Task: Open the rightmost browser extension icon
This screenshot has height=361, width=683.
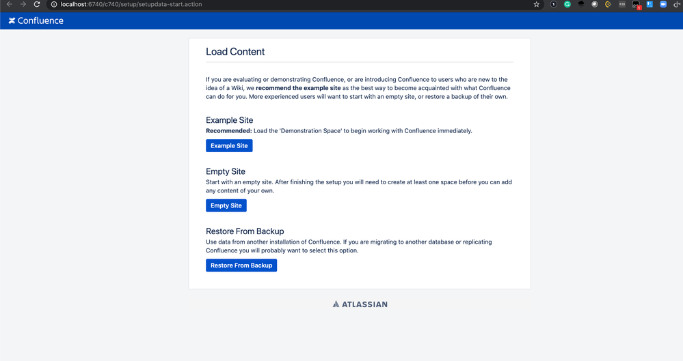Action: tap(677, 4)
